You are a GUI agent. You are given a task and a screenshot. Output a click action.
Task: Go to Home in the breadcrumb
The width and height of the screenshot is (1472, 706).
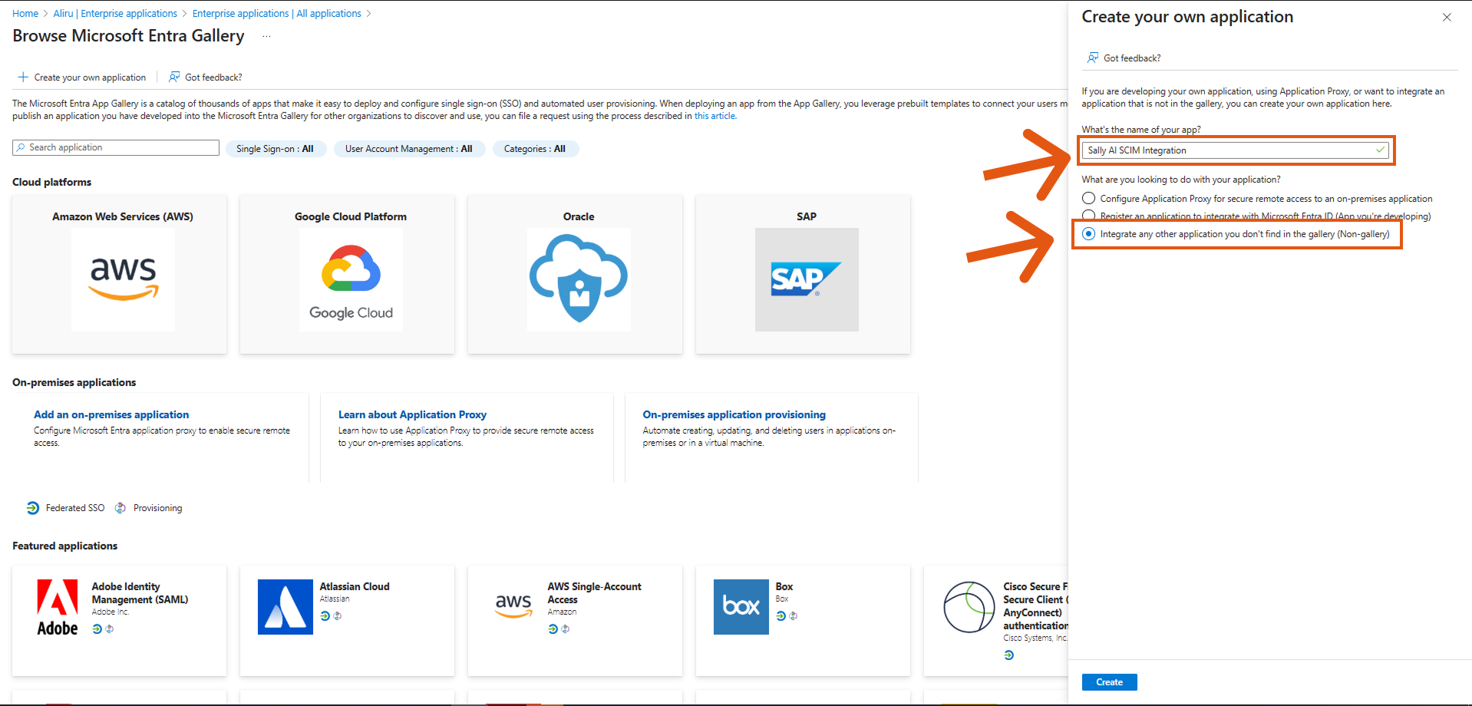point(25,14)
